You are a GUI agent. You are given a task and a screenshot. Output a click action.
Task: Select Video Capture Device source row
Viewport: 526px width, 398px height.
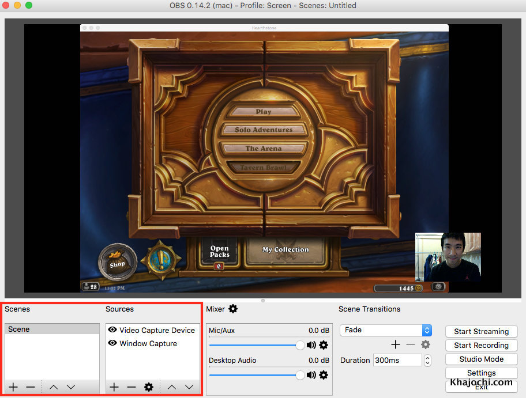(x=153, y=330)
